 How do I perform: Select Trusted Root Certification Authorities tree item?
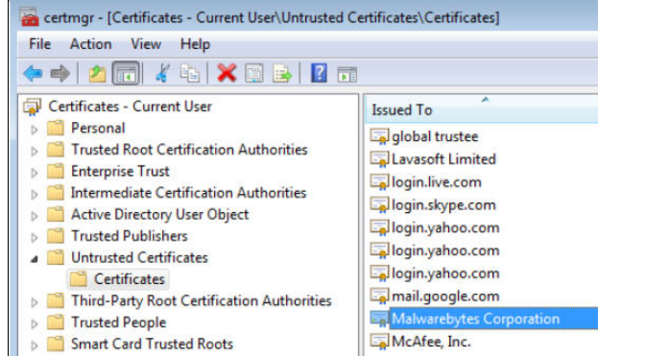189,150
